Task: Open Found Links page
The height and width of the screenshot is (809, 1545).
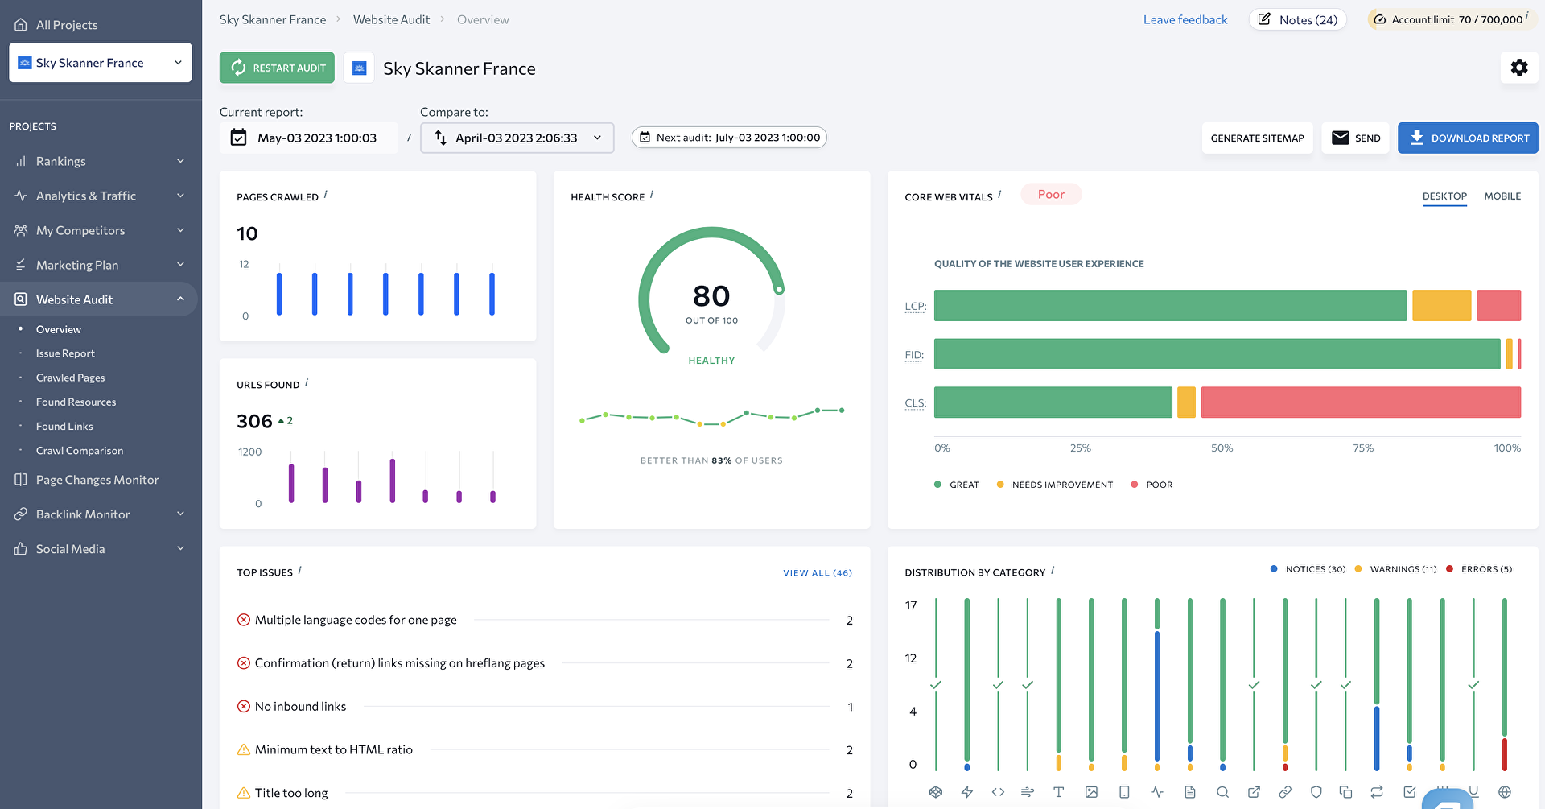Action: click(64, 426)
